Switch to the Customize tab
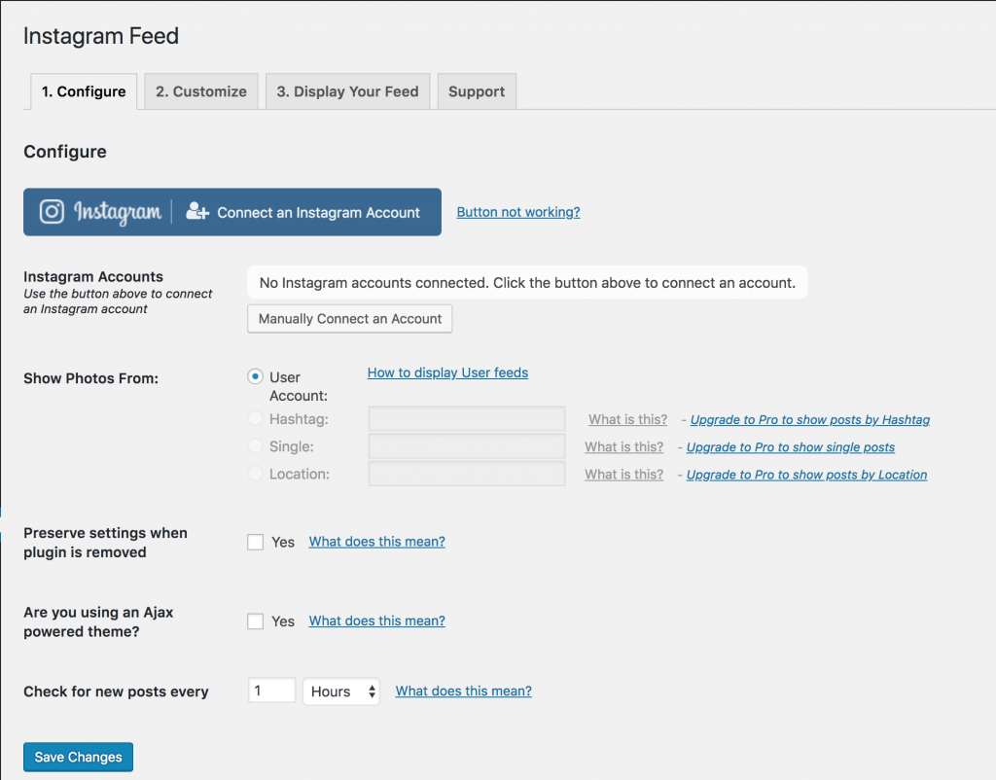This screenshot has height=780, width=996. pyautogui.click(x=200, y=90)
